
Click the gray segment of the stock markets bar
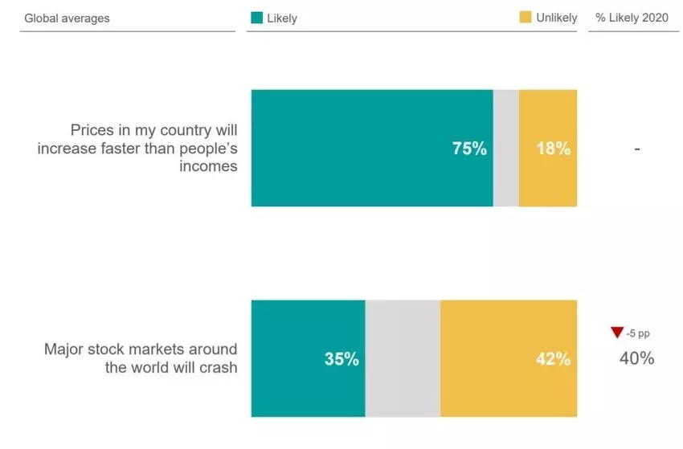[403, 358]
